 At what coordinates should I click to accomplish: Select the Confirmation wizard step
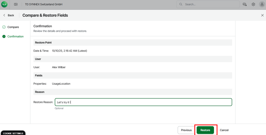(x=15, y=36)
